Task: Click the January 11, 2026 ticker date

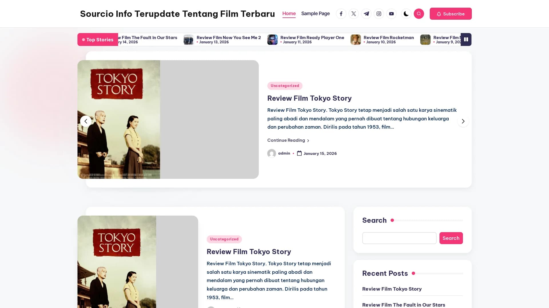Action: pos(297,42)
